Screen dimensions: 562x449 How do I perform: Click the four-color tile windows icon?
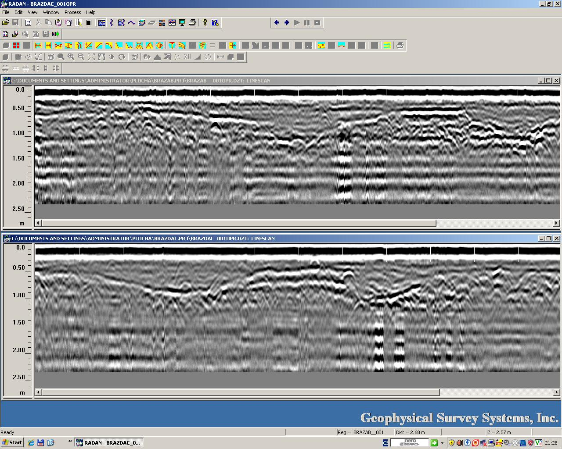coord(162,23)
